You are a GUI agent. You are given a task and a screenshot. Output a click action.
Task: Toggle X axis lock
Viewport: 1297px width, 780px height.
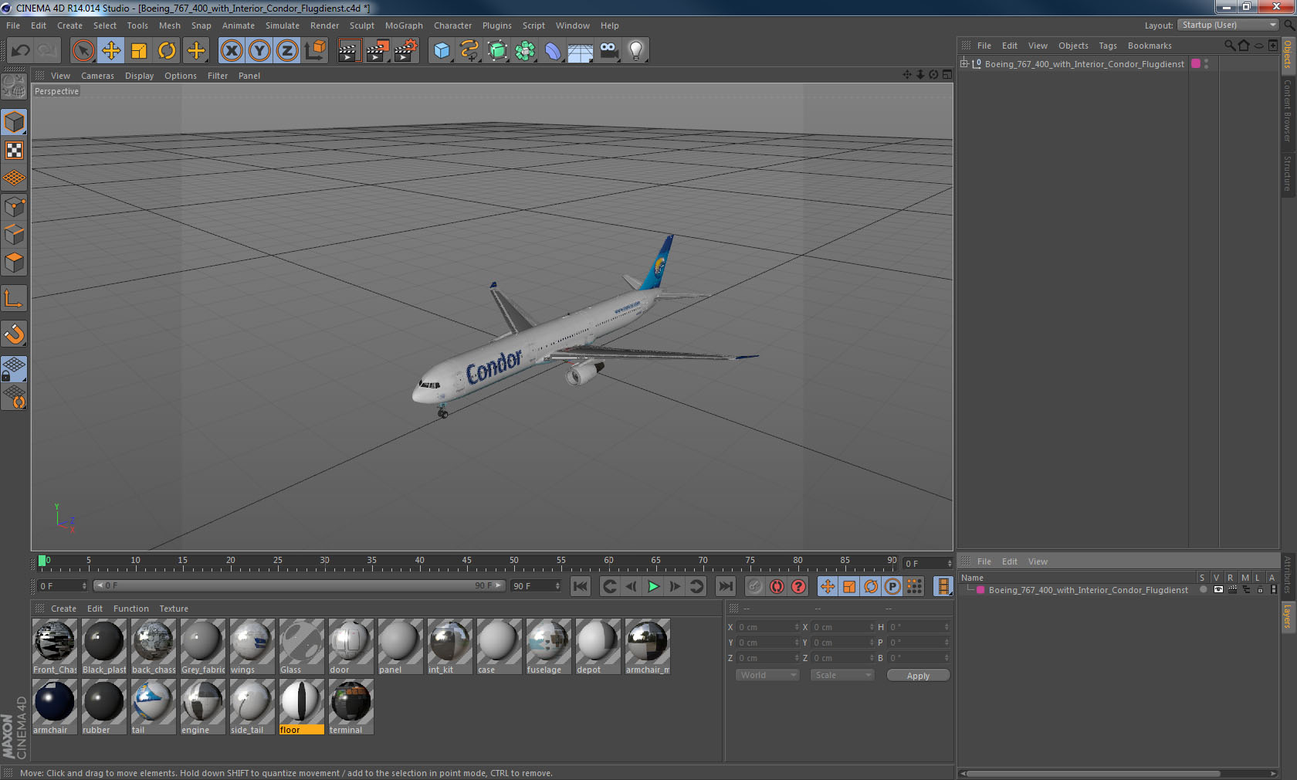231,51
